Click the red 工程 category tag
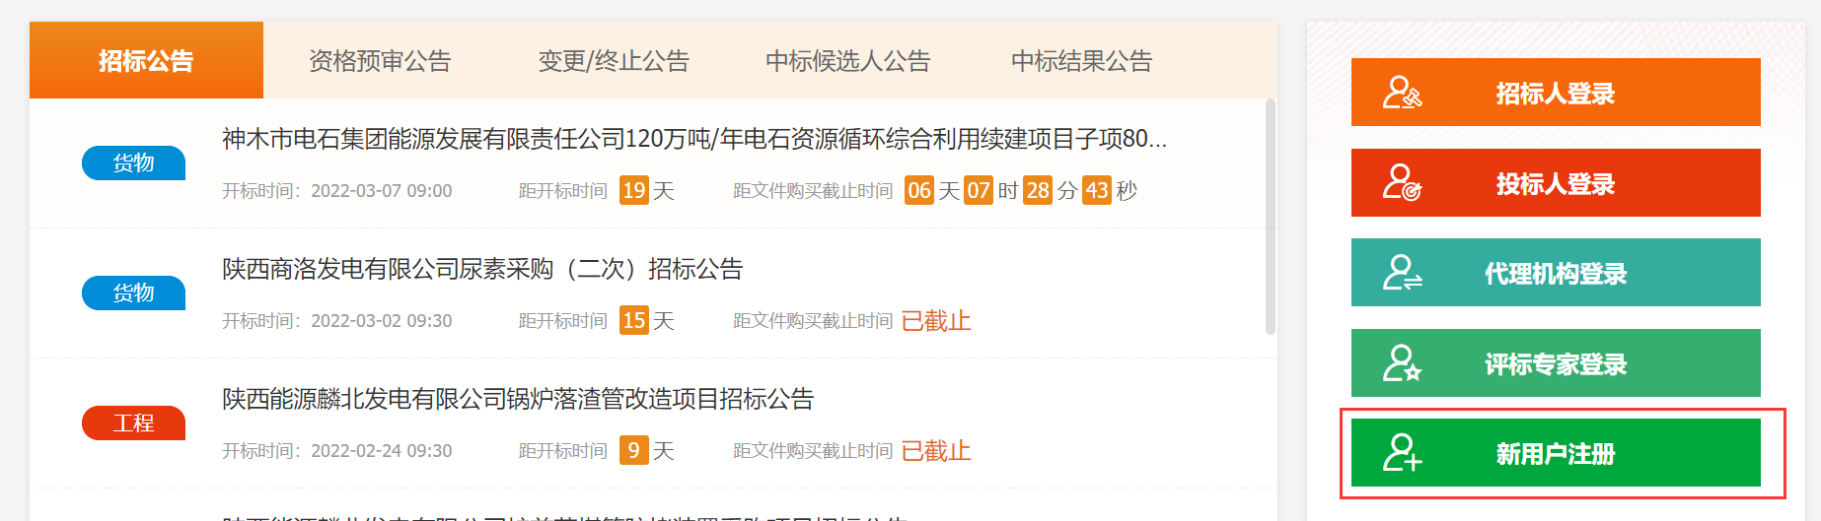 coord(133,423)
